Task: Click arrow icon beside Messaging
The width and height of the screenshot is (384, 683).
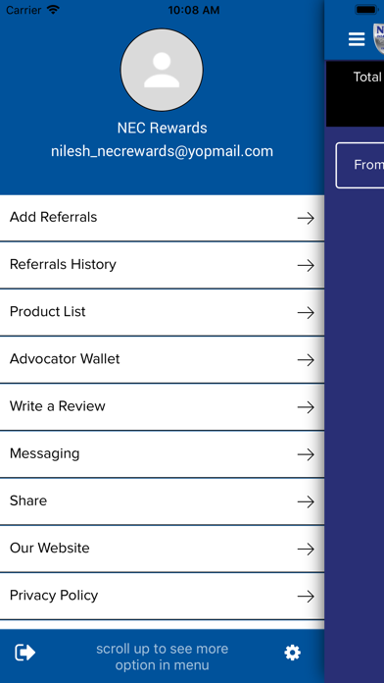Action: 306,454
